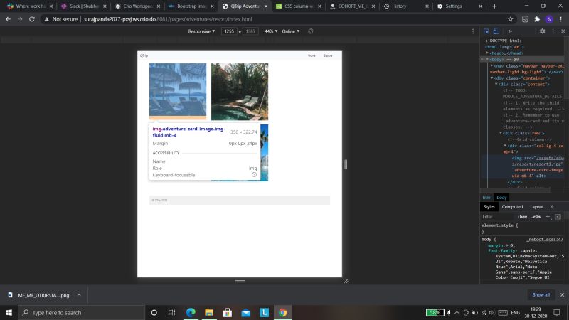Viewport: 569px width, 320px height.
Task: Rotate the device viewport
Action: [311, 31]
